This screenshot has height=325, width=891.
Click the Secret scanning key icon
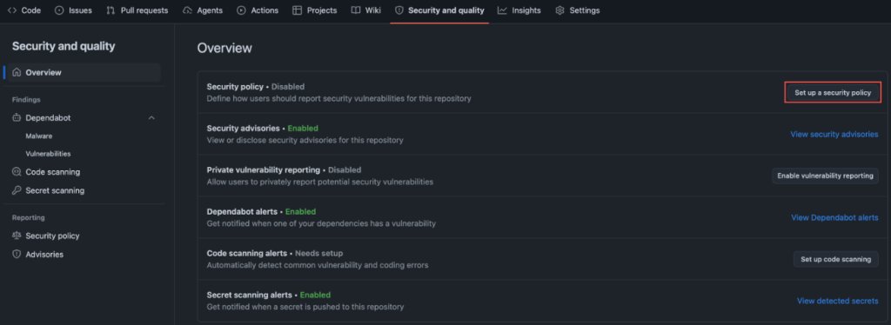click(x=17, y=190)
